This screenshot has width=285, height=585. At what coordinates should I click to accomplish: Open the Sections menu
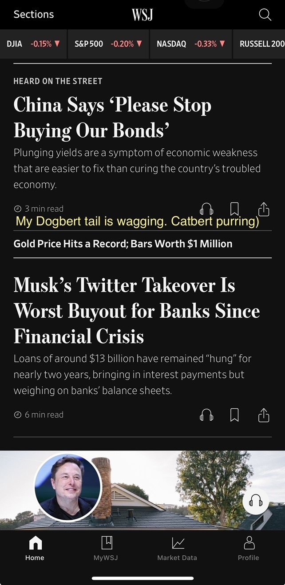coord(34,14)
